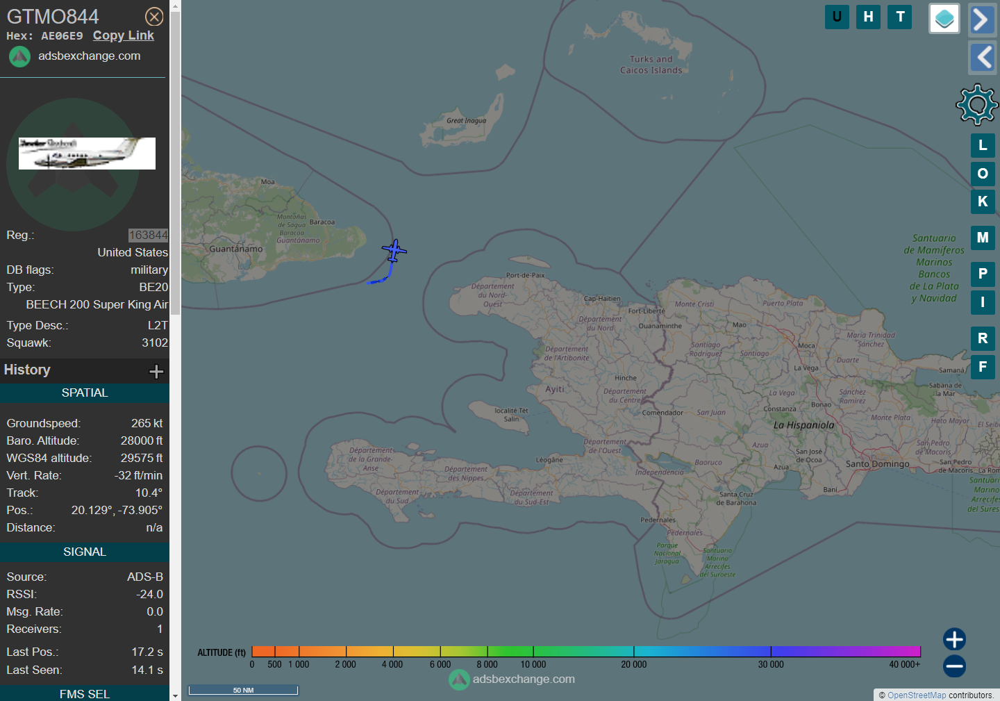Click the FMS SEL section header
Screen dimensions: 1000x701
[x=85, y=694]
